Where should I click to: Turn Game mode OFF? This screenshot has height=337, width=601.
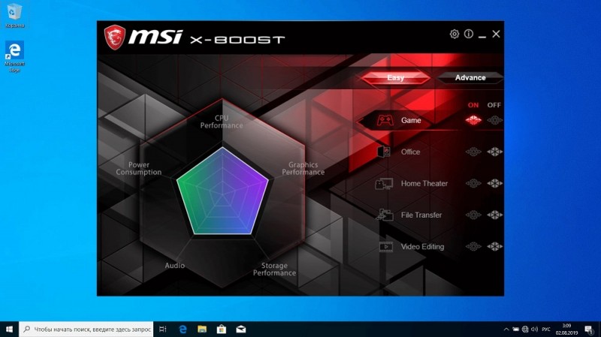(494, 120)
